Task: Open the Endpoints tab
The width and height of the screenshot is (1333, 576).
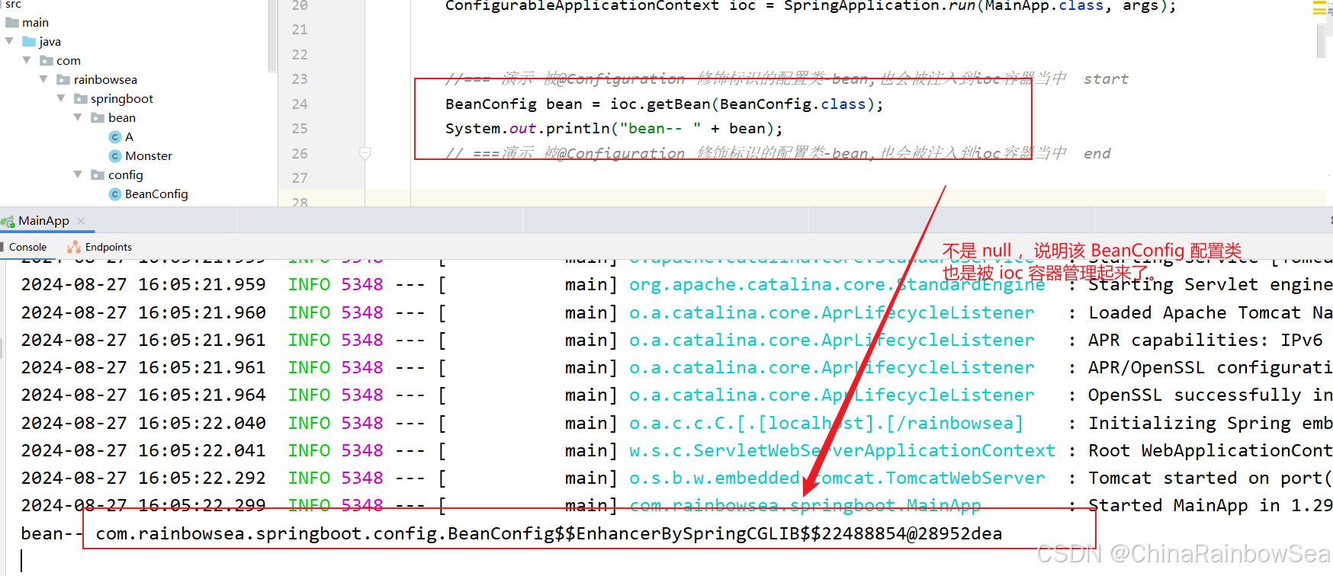Action: point(108,247)
